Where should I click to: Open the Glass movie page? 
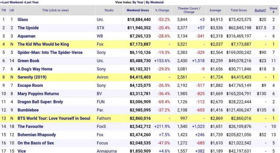pos(23,20)
